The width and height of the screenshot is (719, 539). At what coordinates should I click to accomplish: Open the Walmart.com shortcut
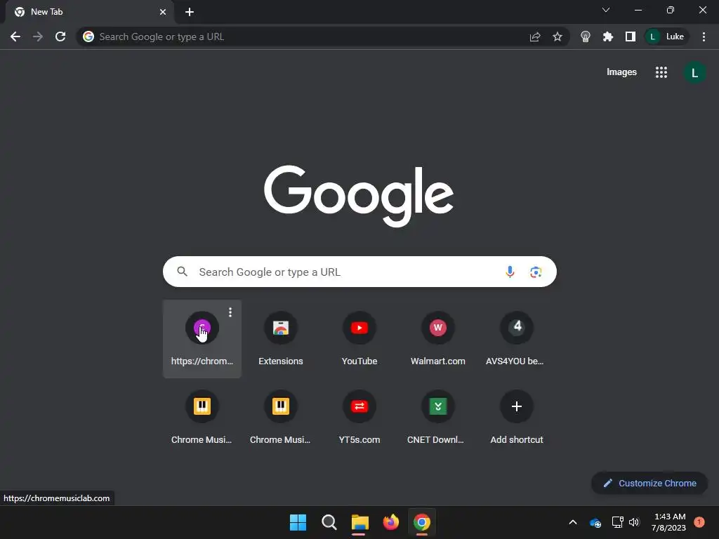(x=438, y=339)
